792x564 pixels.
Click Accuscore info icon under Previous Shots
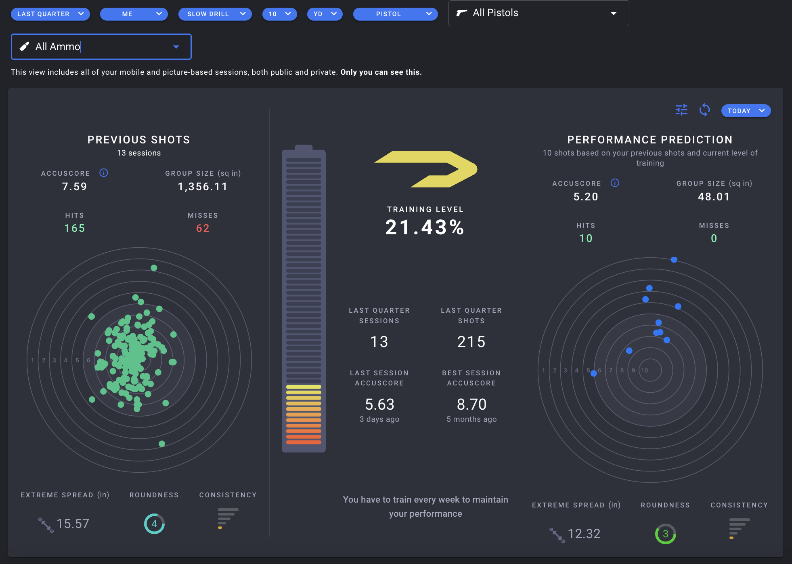[x=104, y=173]
